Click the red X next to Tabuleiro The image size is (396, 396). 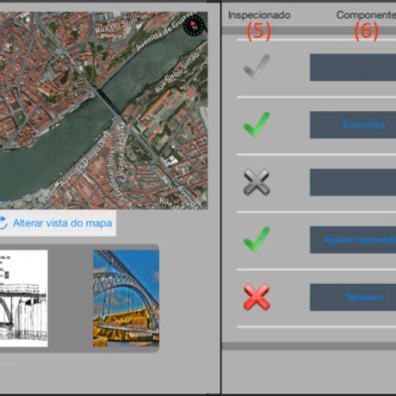coord(257,297)
